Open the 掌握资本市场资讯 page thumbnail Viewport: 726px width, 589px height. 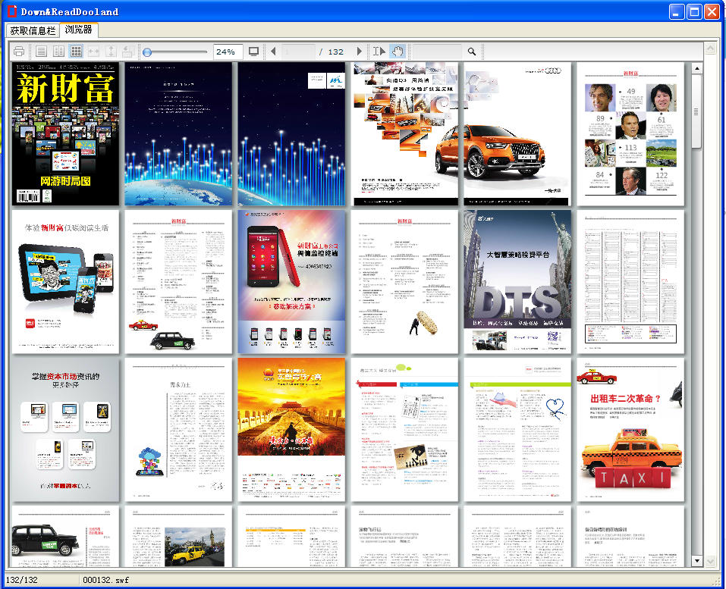65,429
